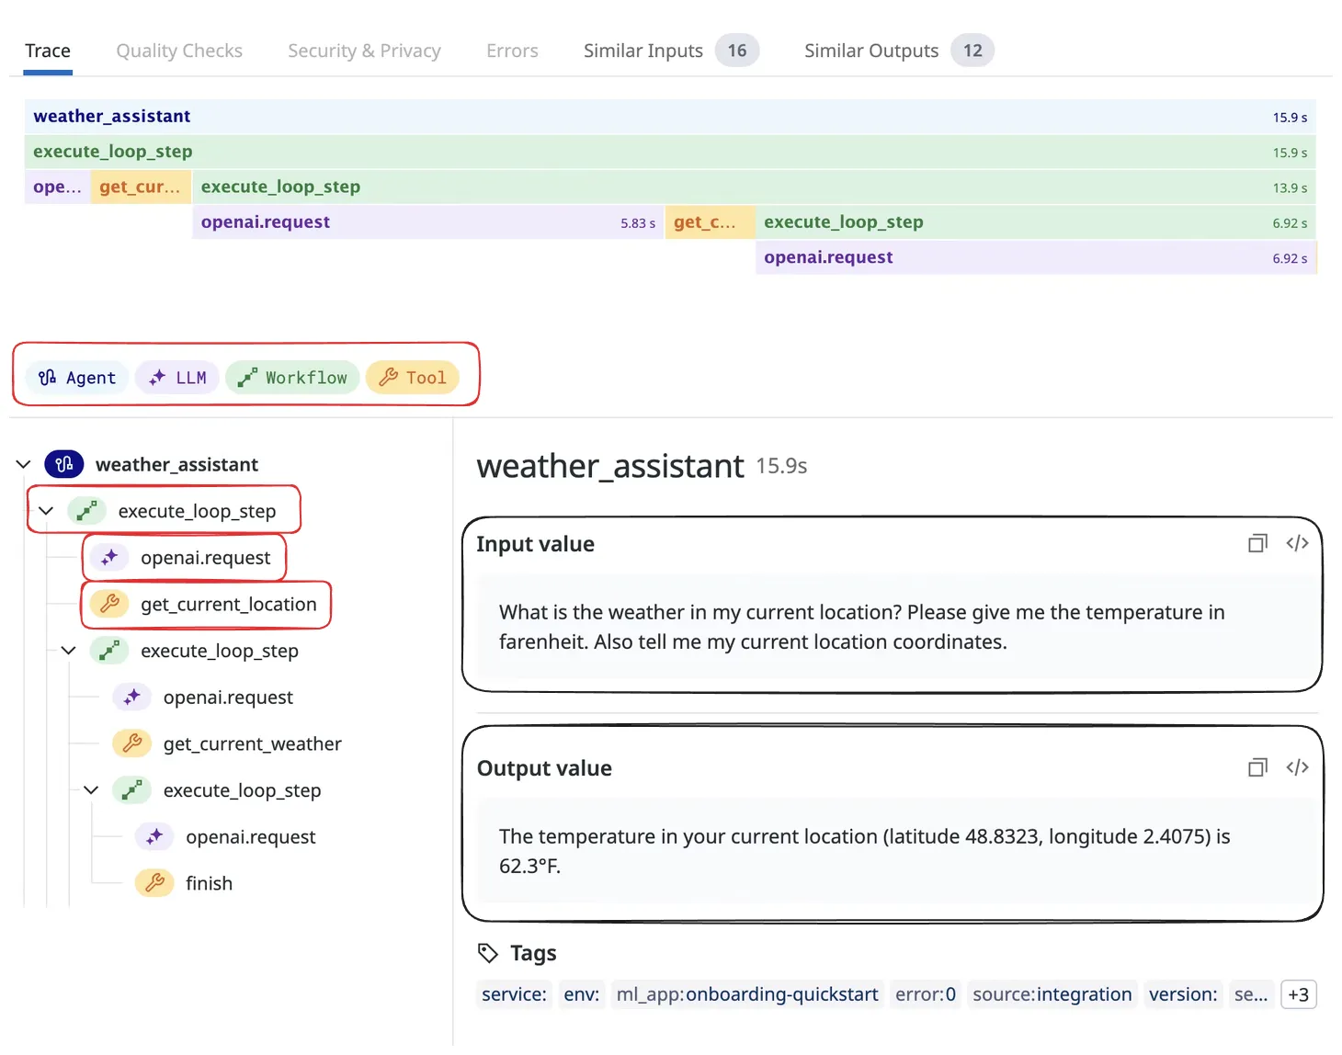
Task: Select the finish span in the tree
Action: tap(209, 883)
